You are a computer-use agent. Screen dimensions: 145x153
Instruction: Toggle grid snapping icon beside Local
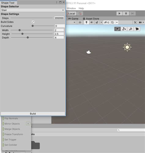tap(80, 13)
